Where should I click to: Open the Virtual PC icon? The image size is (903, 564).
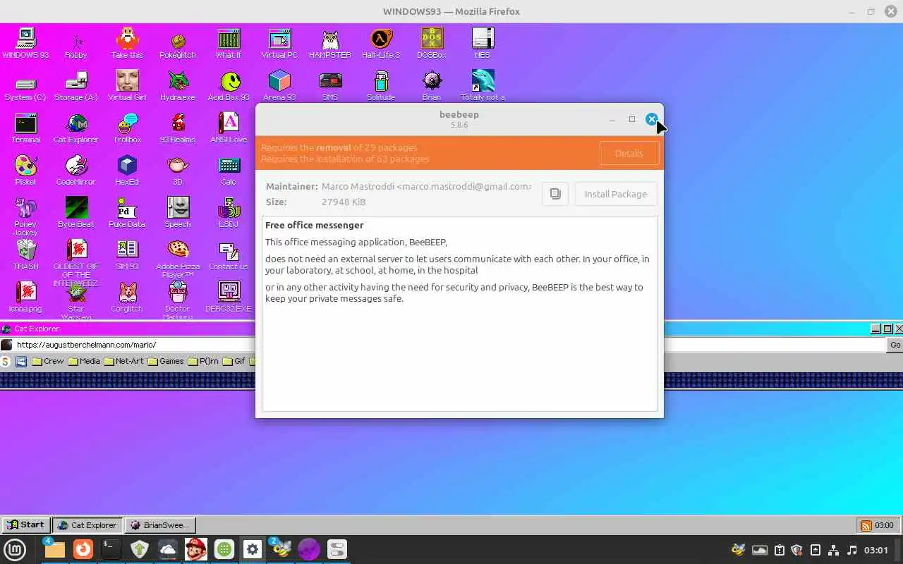coord(279,43)
